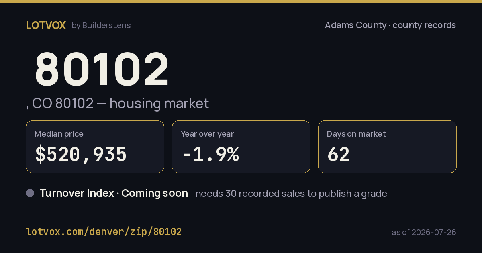Open the lotvox.com/denver/zip/80102 link
This screenshot has height=253, width=482.
pos(104,232)
